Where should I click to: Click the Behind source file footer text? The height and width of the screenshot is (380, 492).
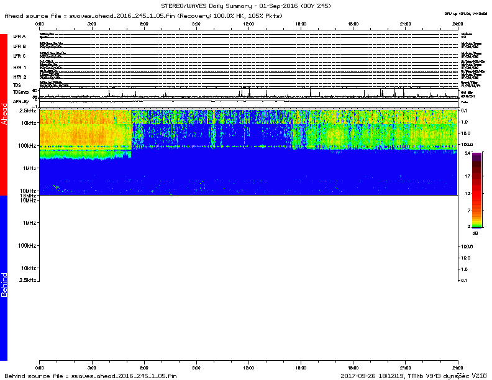point(91,376)
